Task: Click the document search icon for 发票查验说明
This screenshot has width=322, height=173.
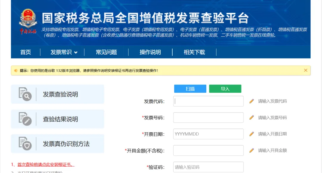Action: coord(25,94)
